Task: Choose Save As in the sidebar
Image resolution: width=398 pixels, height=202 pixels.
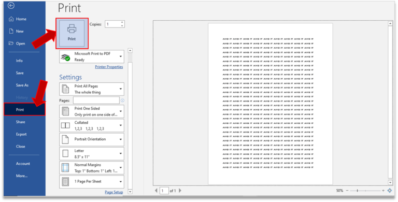Action: click(x=22, y=85)
